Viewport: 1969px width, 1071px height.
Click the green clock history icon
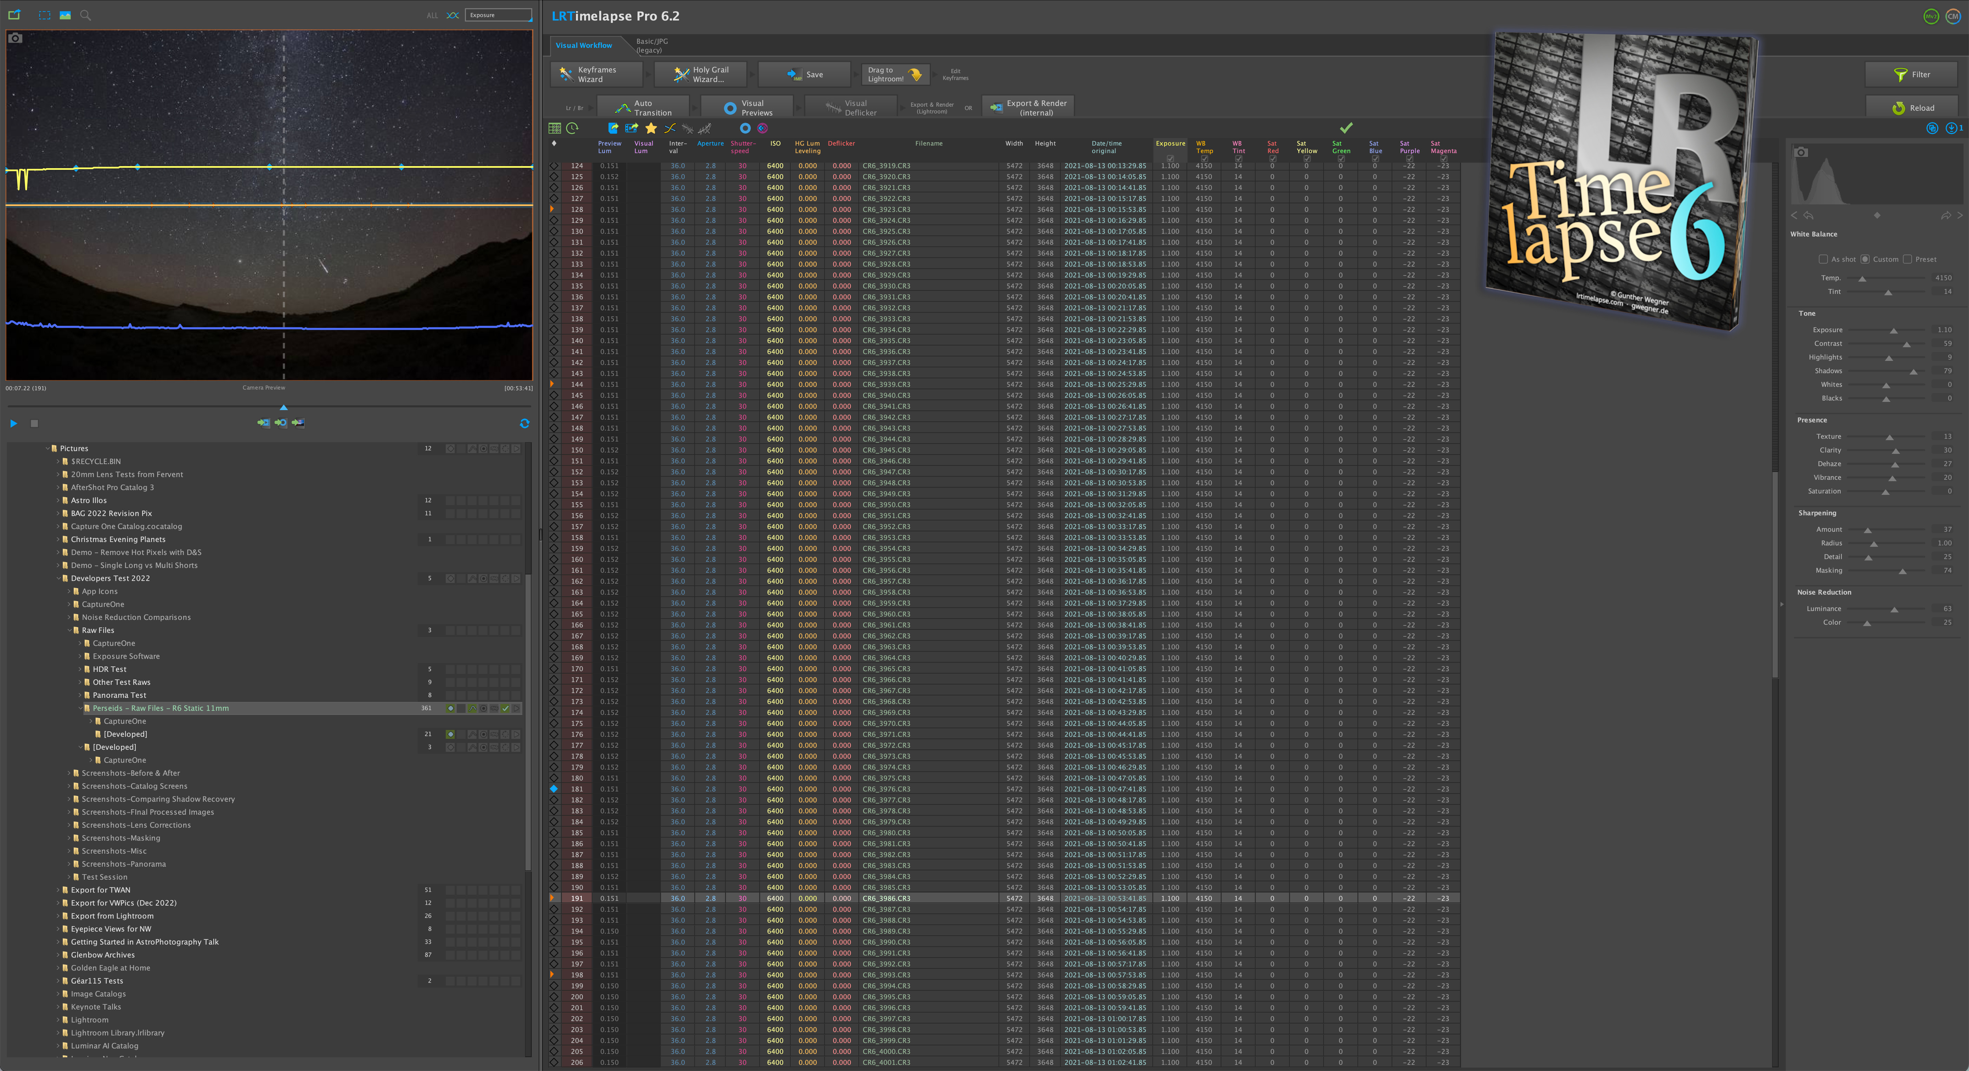tap(573, 128)
